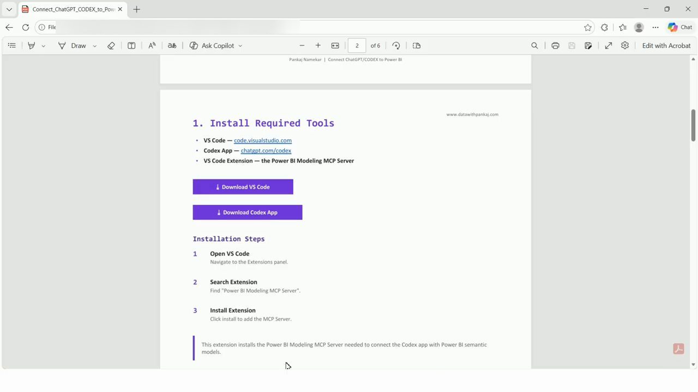The height and width of the screenshot is (392, 698).
Task: Click the Fit to width icon
Action: [335, 46]
